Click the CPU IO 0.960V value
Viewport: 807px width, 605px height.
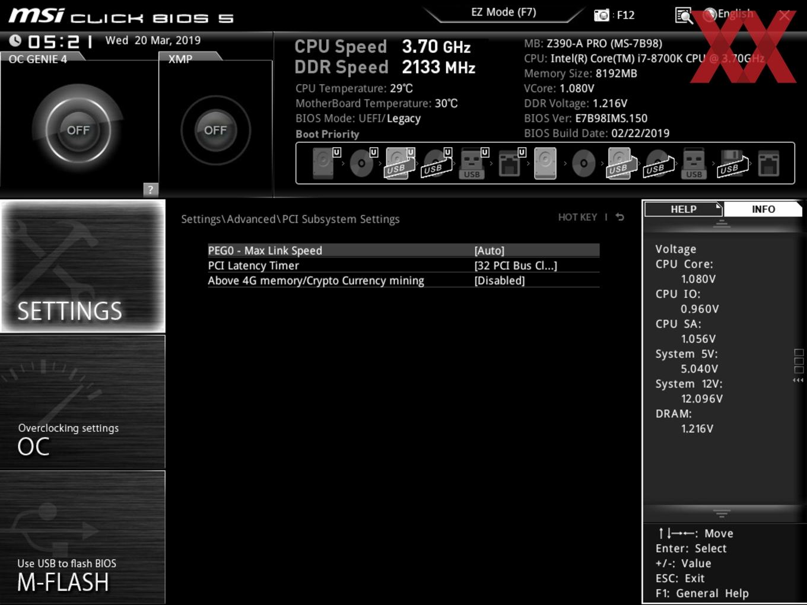(700, 308)
